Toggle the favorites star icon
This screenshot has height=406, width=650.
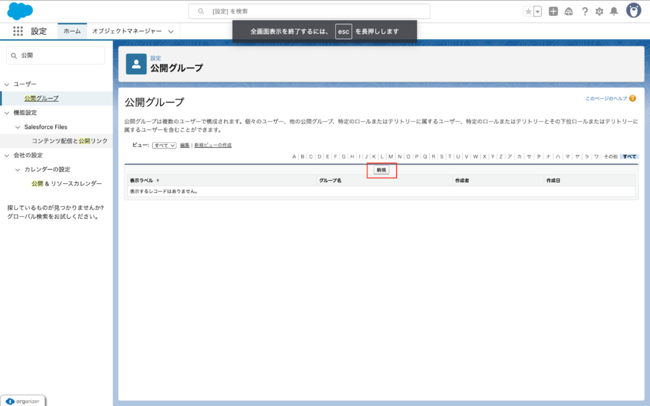528,10
